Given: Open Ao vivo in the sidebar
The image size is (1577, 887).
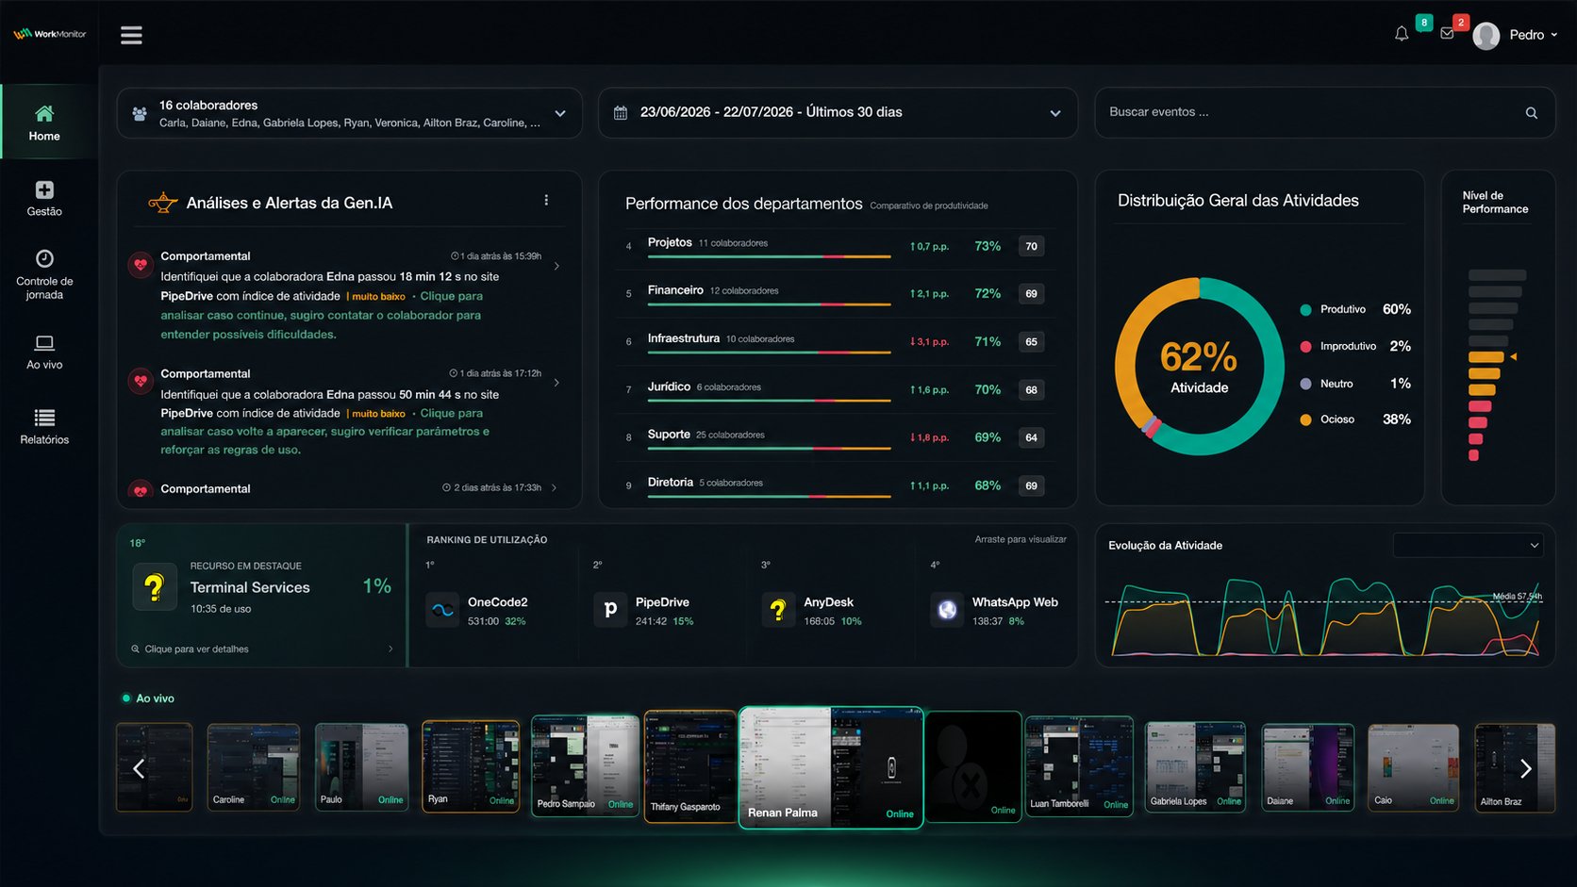Looking at the screenshot, I should coord(44,352).
